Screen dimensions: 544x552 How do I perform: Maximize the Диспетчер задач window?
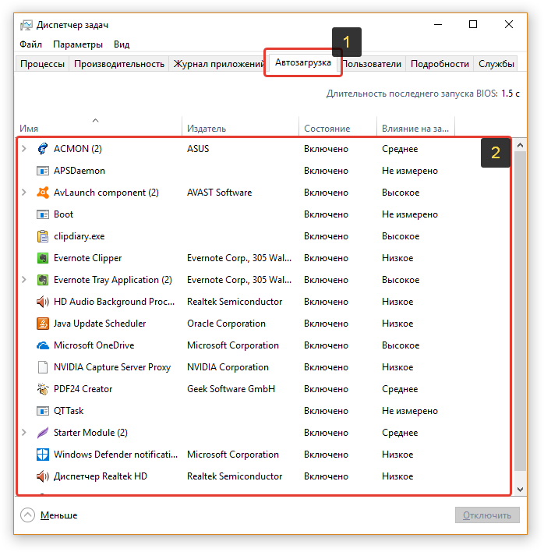pyautogui.click(x=473, y=24)
